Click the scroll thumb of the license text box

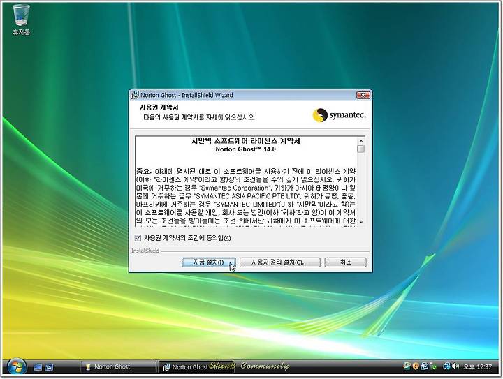pyautogui.click(x=361, y=149)
